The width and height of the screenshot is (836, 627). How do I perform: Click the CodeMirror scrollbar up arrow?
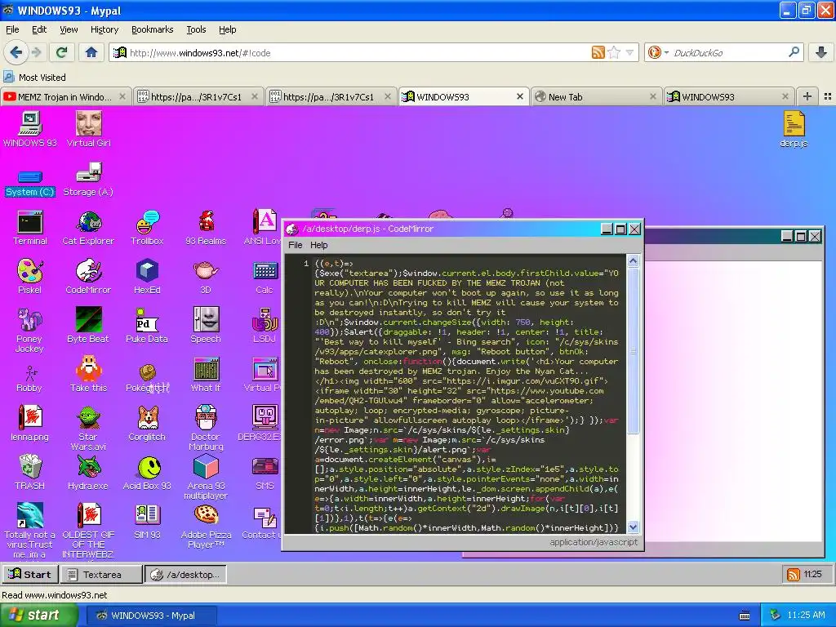coord(633,260)
